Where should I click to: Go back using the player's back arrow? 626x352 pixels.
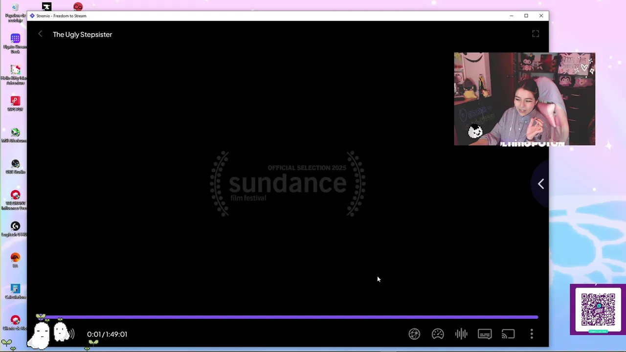point(40,34)
